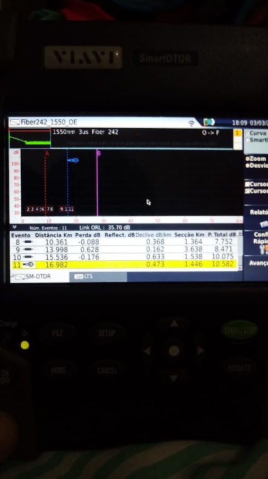Push the physical RESULTS button
Image resolution: width=268 pixels, height=479 pixels.
click(x=240, y=368)
